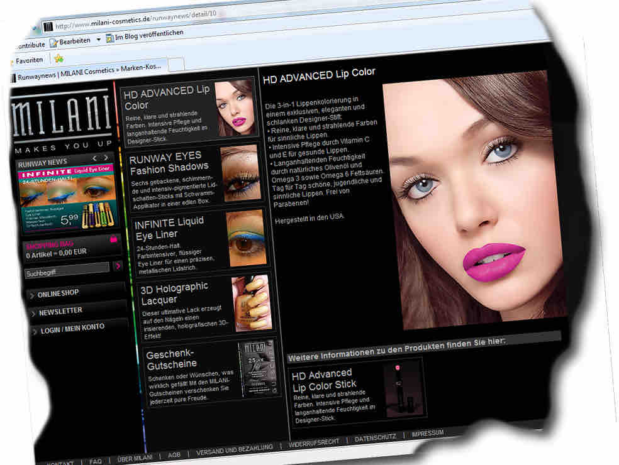The image size is (619, 465).
Task: Click the Favoriten star icon
Action: [10, 61]
